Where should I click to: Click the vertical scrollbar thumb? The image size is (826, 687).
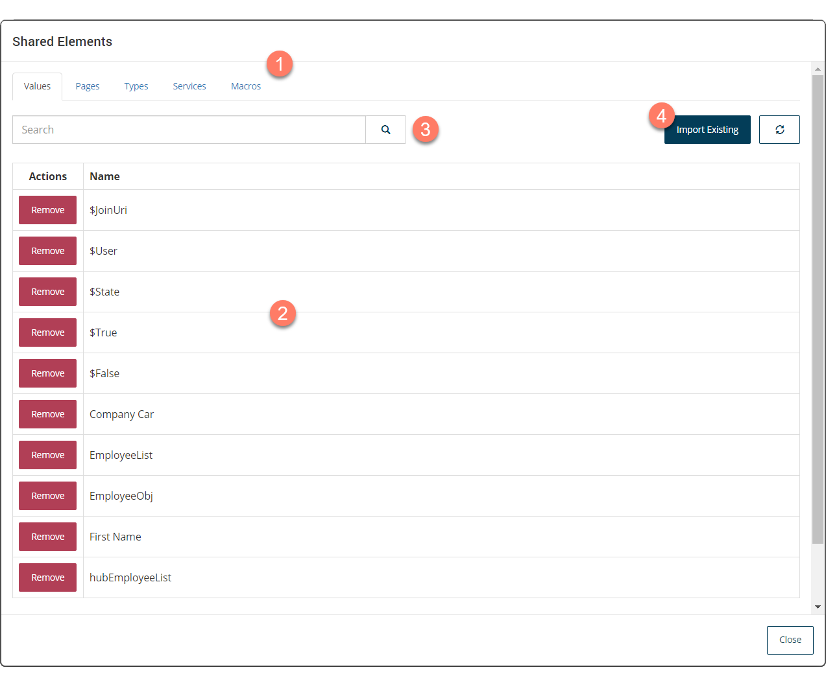click(818, 309)
